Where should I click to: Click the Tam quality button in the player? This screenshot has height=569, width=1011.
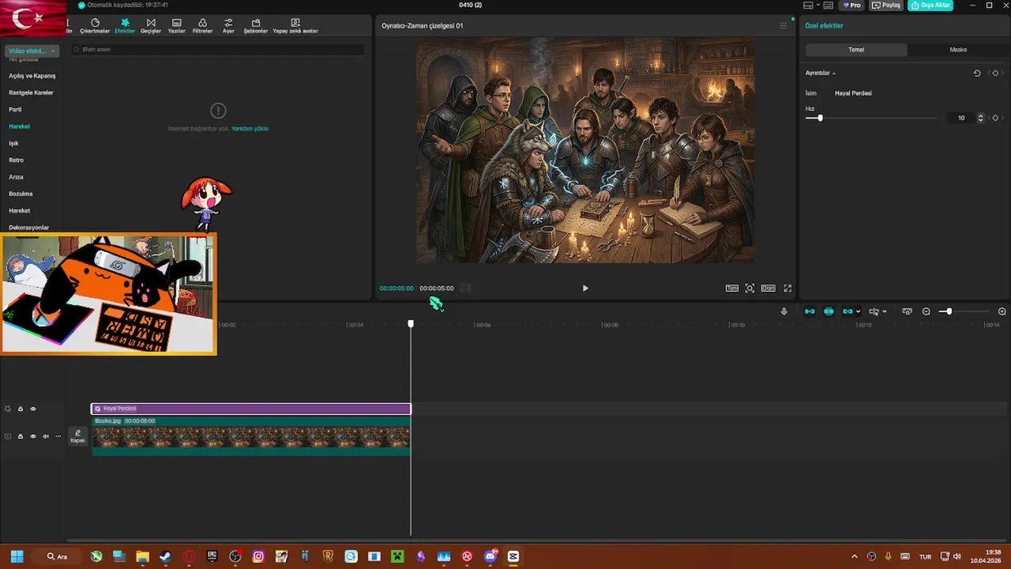[x=732, y=288]
